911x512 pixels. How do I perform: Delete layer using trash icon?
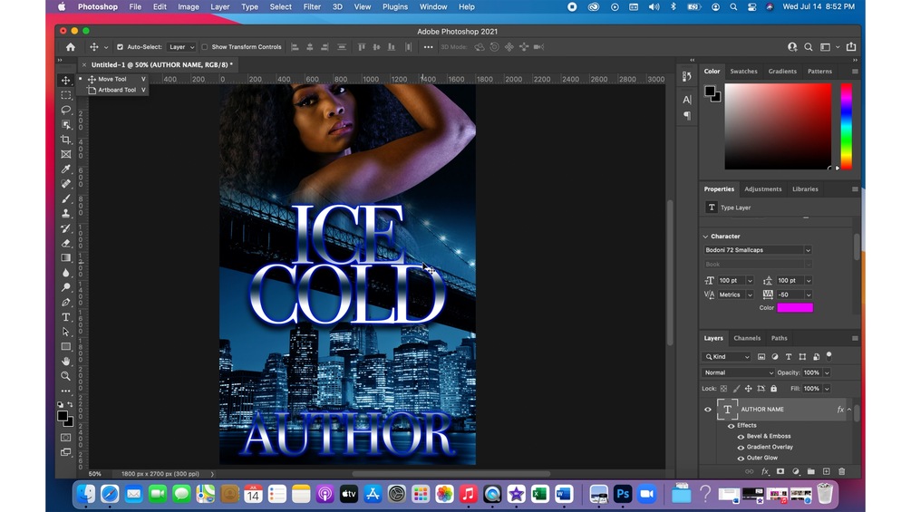click(842, 471)
